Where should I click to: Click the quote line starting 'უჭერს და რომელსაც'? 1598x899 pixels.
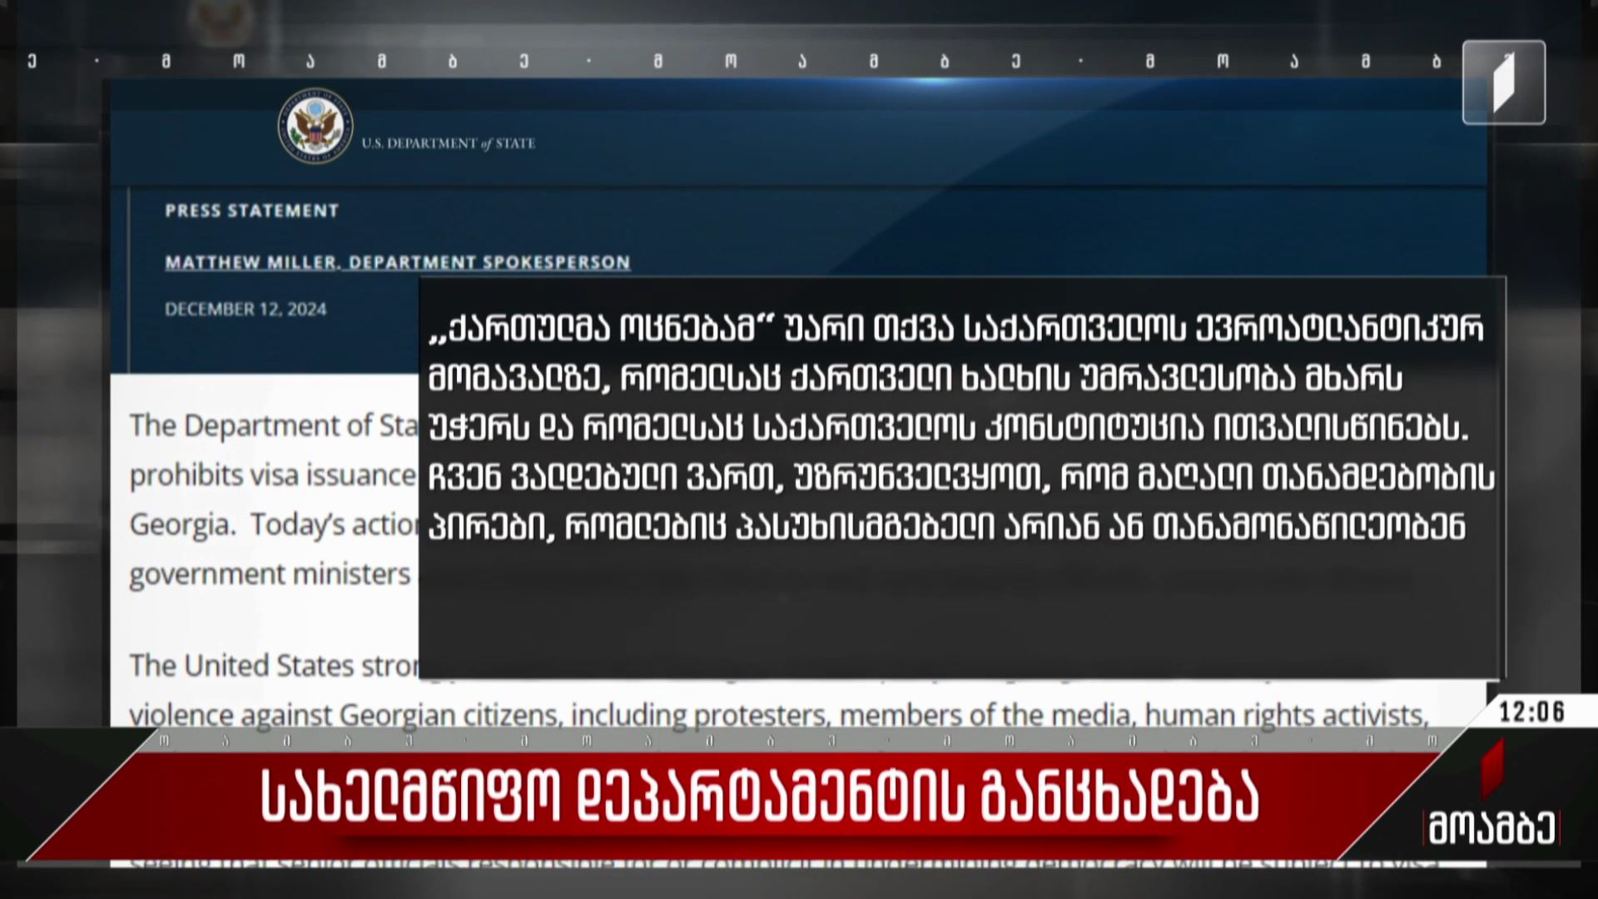pos(949,430)
